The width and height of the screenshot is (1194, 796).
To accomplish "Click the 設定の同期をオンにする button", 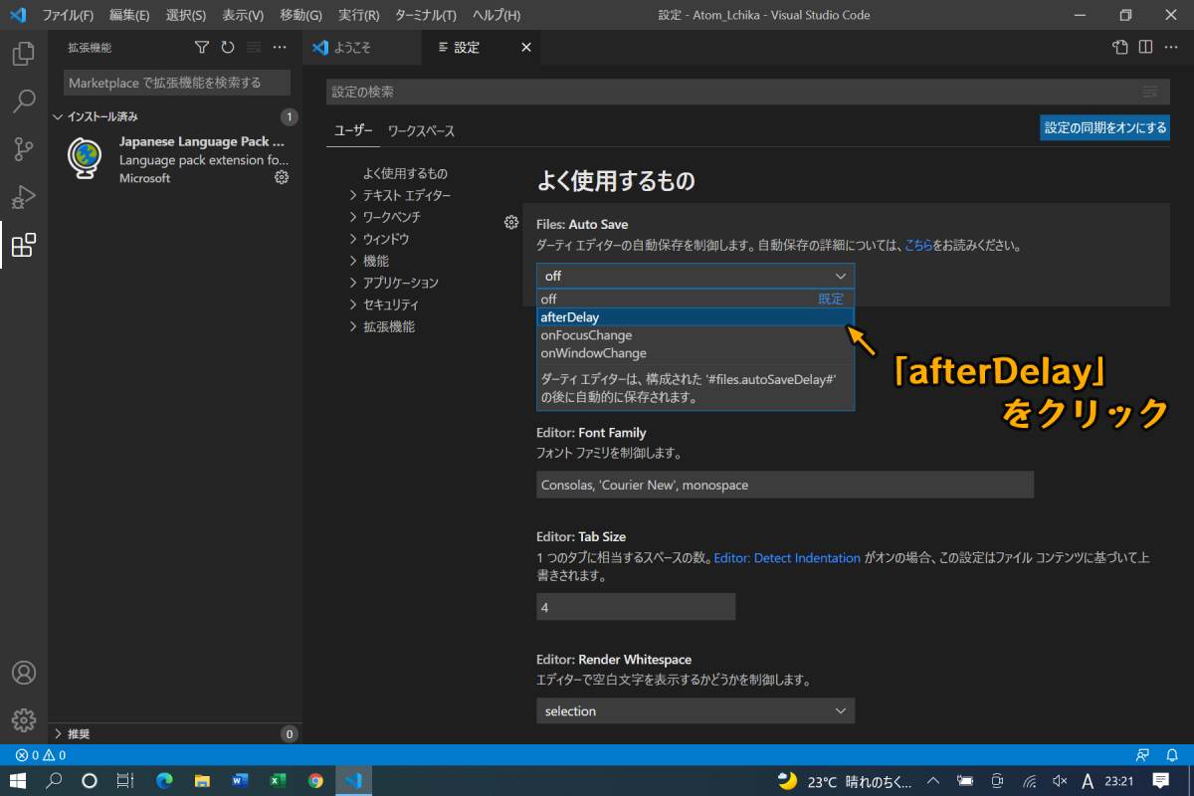I will 1104,127.
